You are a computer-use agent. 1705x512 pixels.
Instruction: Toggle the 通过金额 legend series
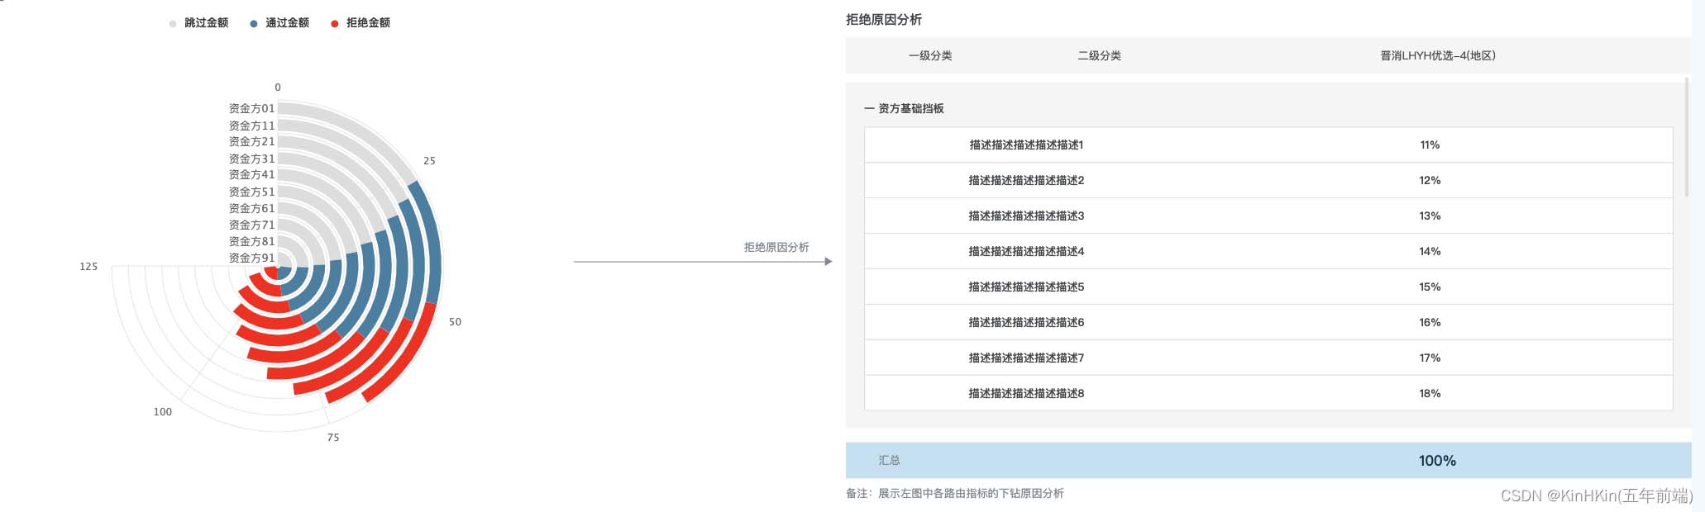[x=286, y=23]
